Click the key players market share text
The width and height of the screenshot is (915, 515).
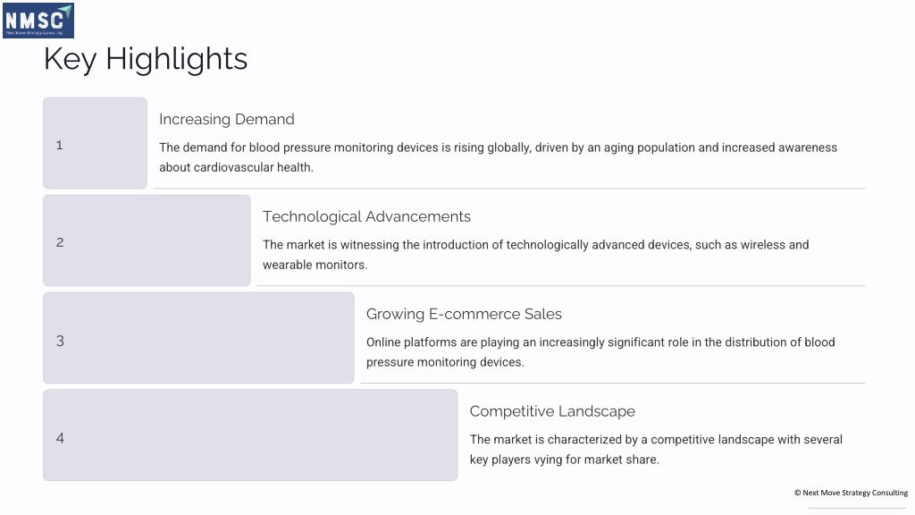tap(656, 449)
